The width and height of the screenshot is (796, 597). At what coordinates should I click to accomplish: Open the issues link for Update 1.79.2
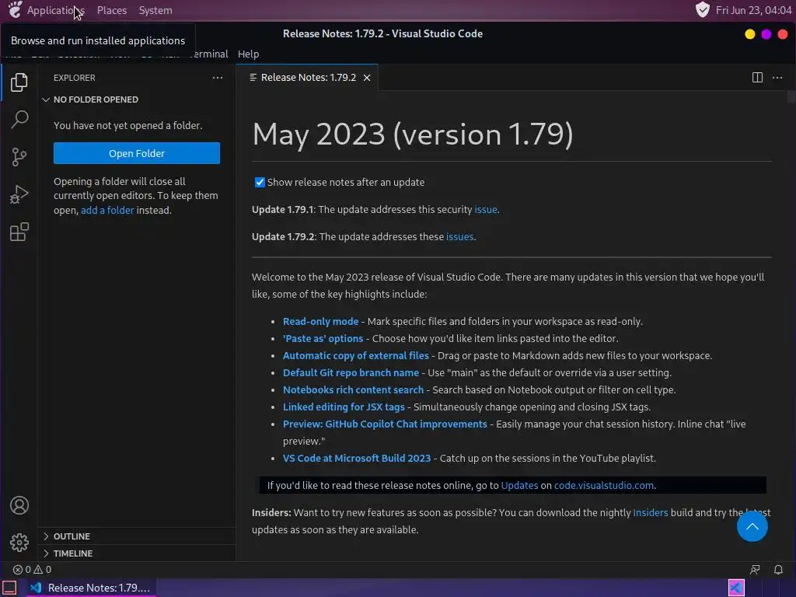(459, 236)
